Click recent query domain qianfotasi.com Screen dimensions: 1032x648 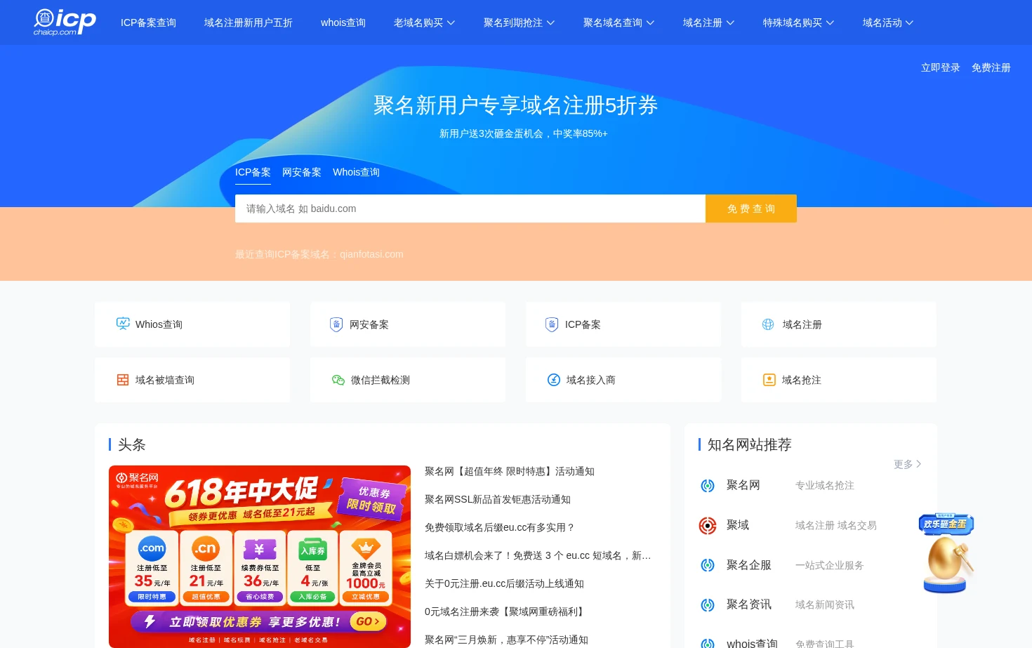pos(371,254)
